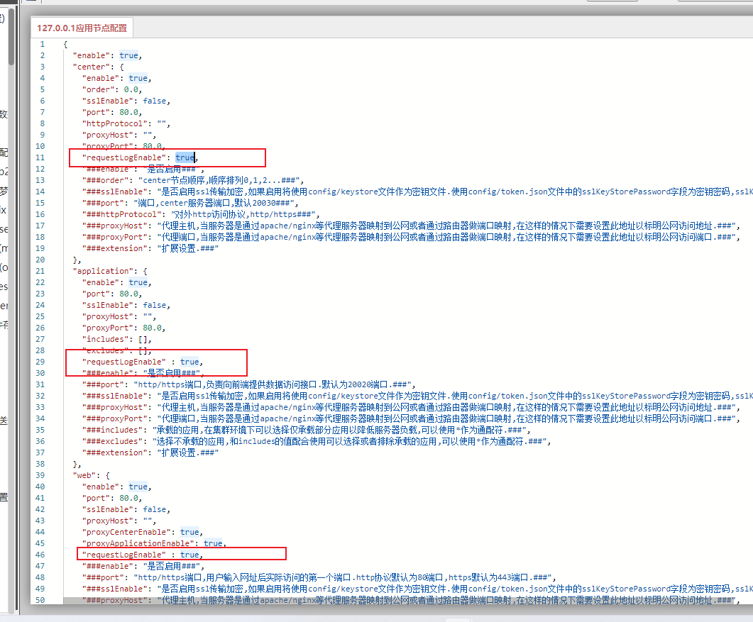Click the "###proxyHost" key on line 33
Image resolution: width=753 pixels, height=622 pixels.
pos(115,408)
